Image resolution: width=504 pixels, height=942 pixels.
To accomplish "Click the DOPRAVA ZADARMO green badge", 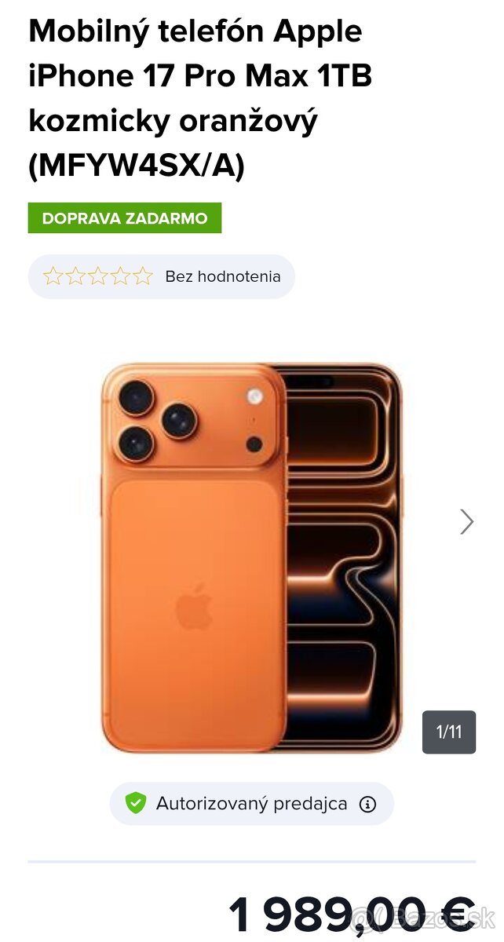I will (x=125, y=218).
